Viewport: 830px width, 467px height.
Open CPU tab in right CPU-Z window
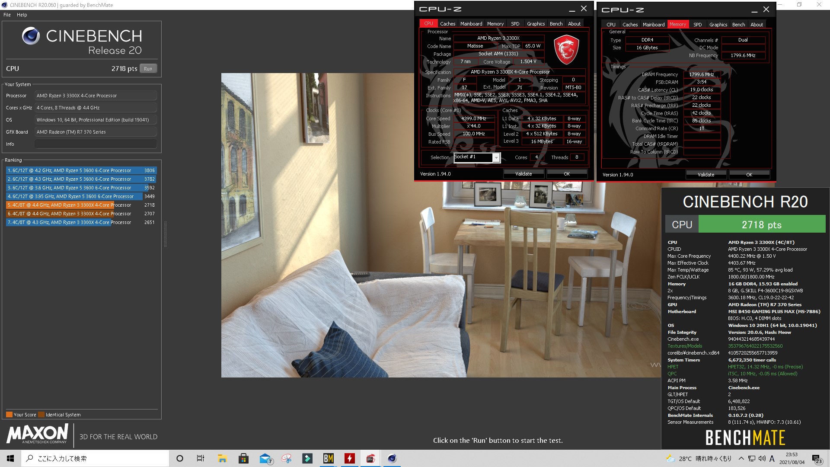(x=611, y=25)
